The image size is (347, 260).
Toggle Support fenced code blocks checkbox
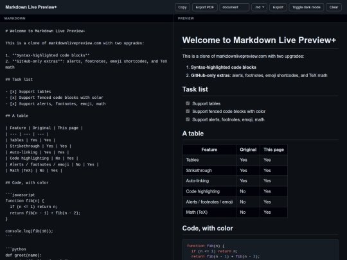point(188,111)
